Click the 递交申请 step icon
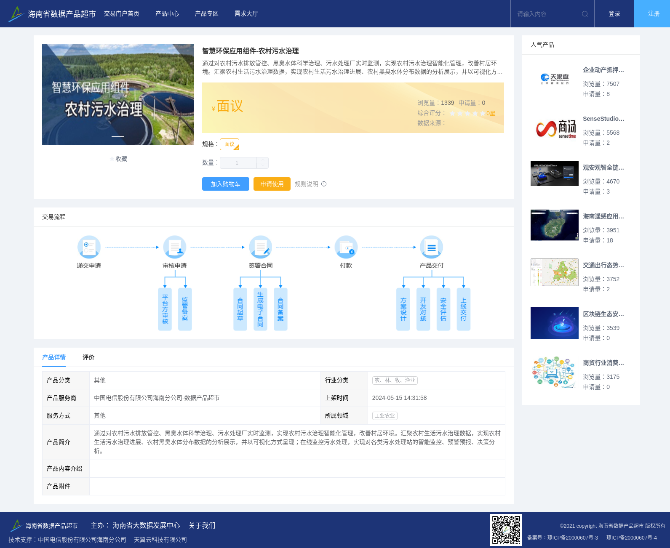 [89, 247]
